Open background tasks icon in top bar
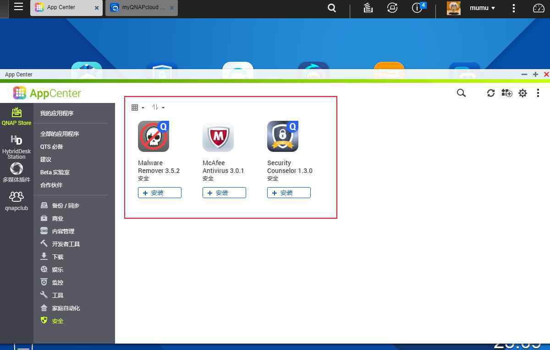The image size is (550, 350). click(x=368, y=8)
